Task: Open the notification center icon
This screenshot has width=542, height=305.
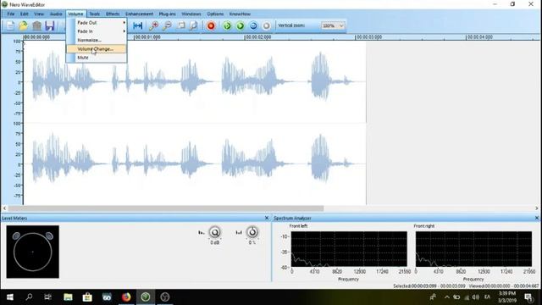Action: click(528, 297)
